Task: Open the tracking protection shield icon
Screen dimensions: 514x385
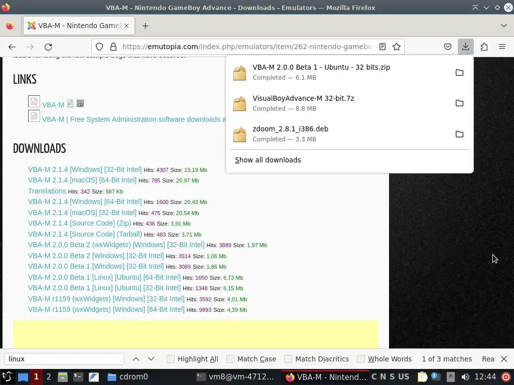Action: [99, 47]
